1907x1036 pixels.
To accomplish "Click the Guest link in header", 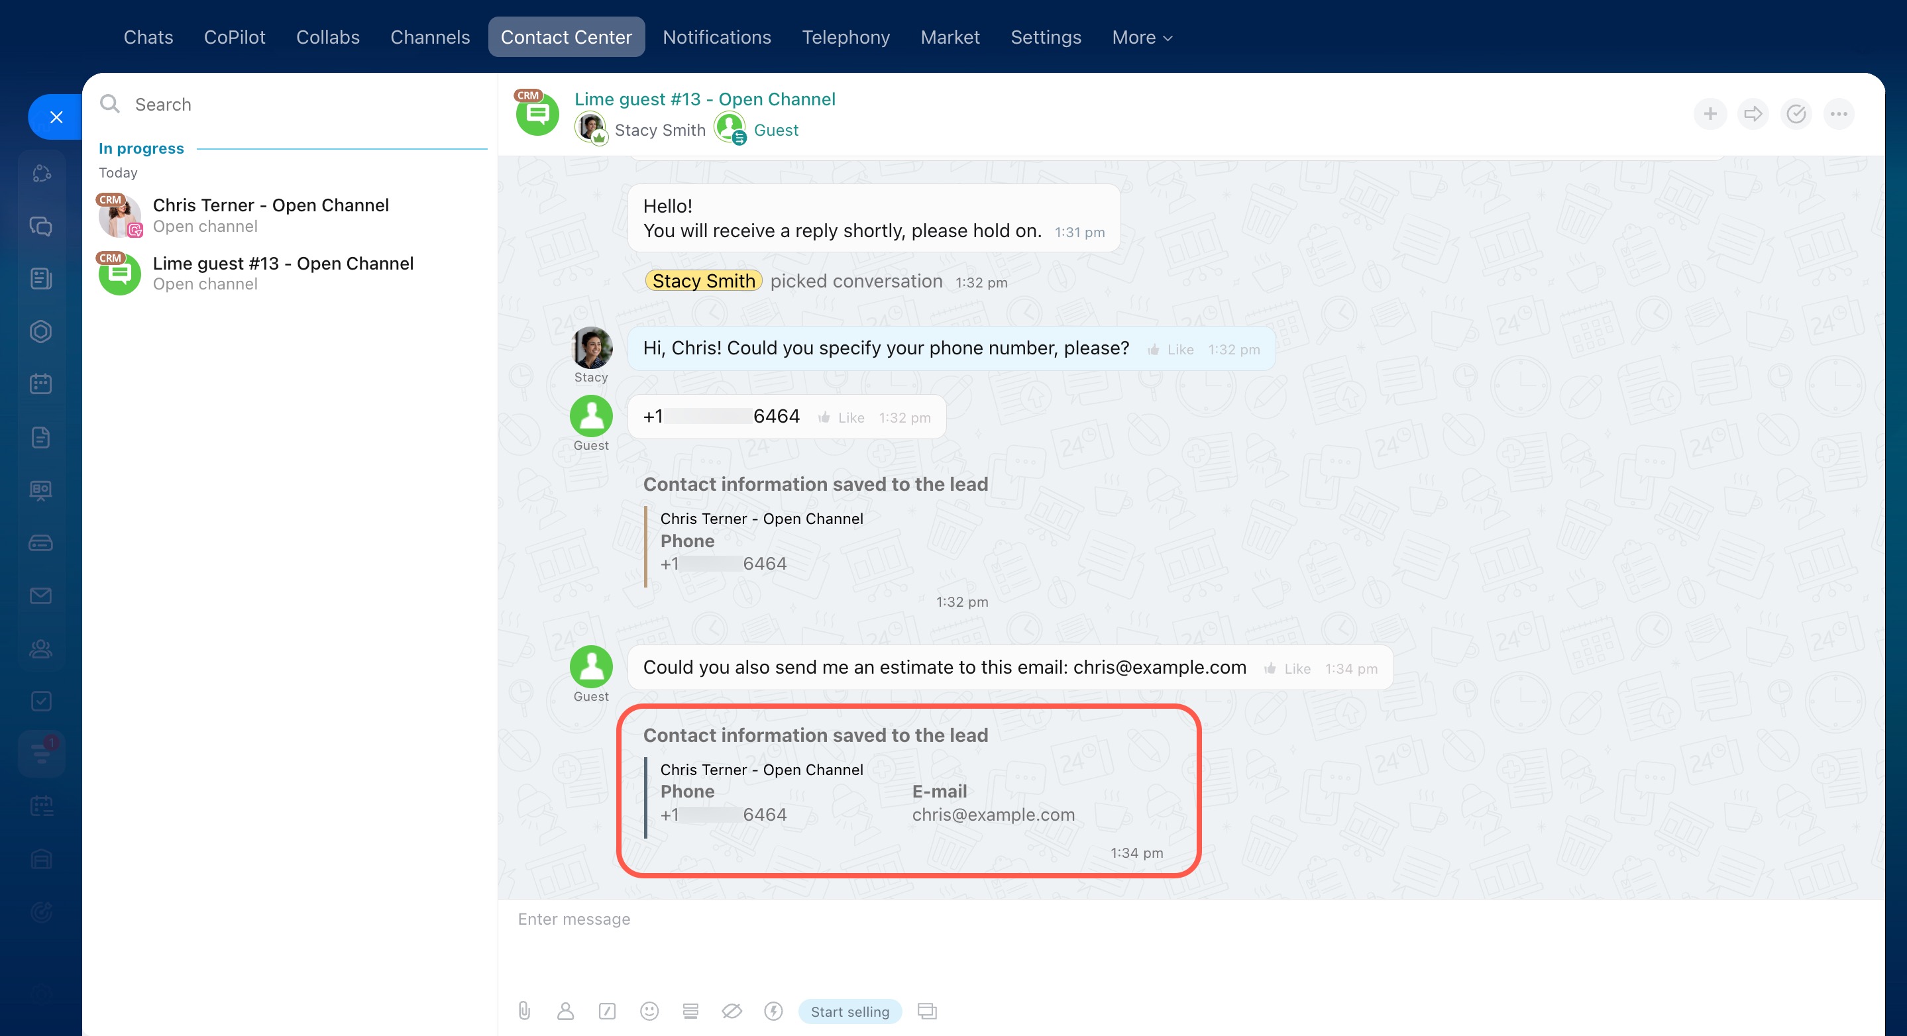I will coord(775,130).
